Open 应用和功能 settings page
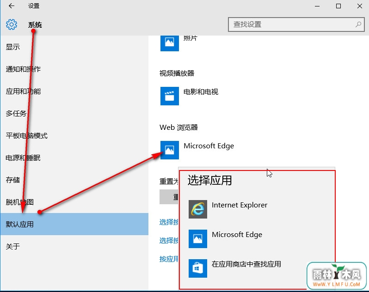Screen dimensions: 369x292 click(74, 91)
